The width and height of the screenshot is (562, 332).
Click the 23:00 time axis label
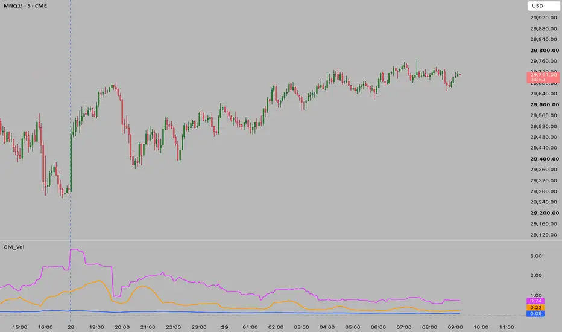[199, 327]
